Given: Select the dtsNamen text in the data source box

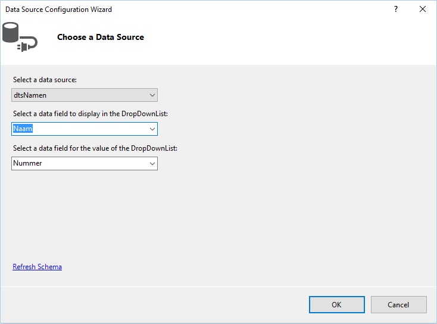Looking at the screenshot, I should pos(30,95).
